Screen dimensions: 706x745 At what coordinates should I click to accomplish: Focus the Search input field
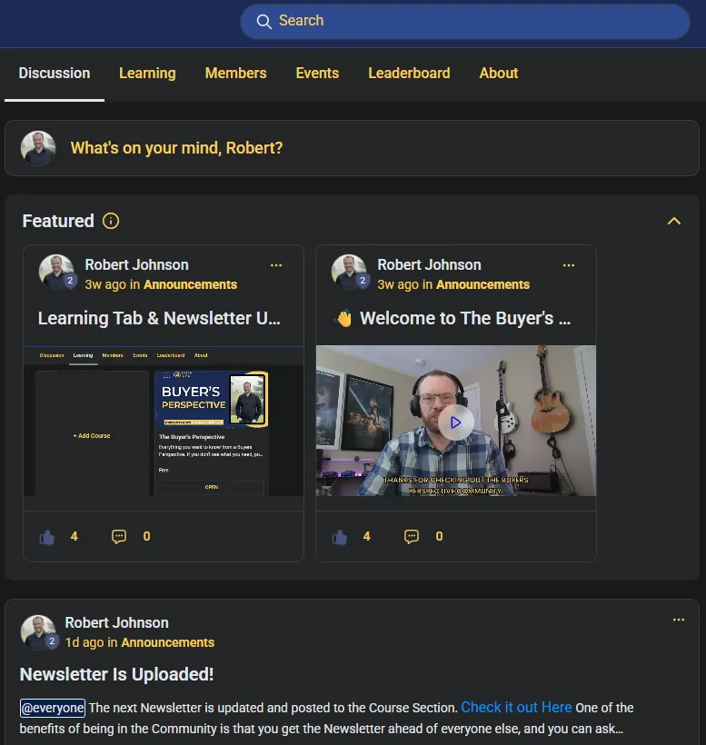tap(464, 22)
